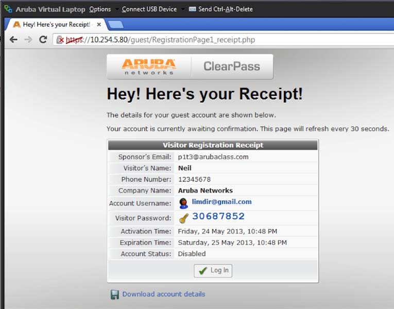Click the Aruba favicon on the tab
Viewport: 394px width, 309px height.
click(16, 25)
